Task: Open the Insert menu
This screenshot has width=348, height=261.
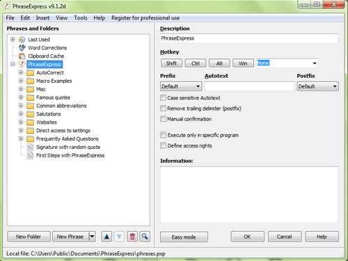Action: click(42, 18)
